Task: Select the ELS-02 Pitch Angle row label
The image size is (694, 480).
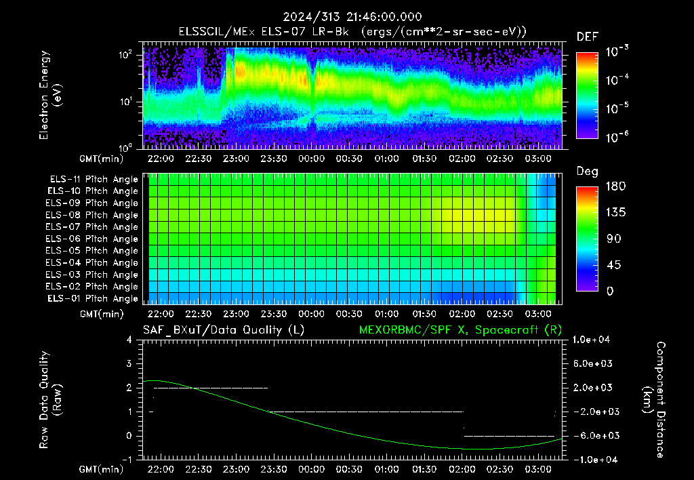Action: 92,287
